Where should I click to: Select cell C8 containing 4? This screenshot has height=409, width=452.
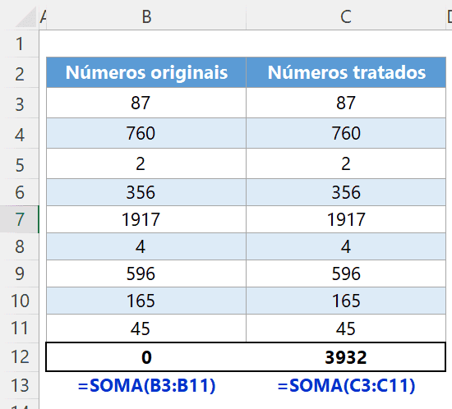pyautogui.click(x=346, y=246)
